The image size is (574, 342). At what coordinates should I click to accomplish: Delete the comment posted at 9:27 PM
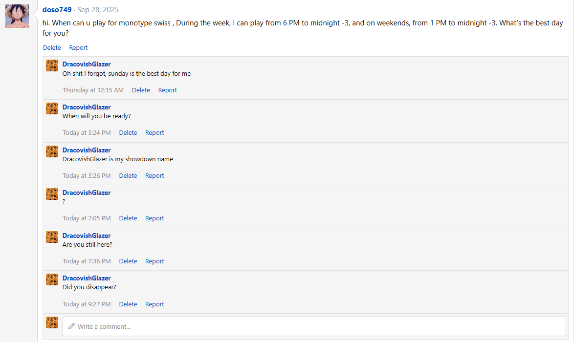[x=128, y=304]
